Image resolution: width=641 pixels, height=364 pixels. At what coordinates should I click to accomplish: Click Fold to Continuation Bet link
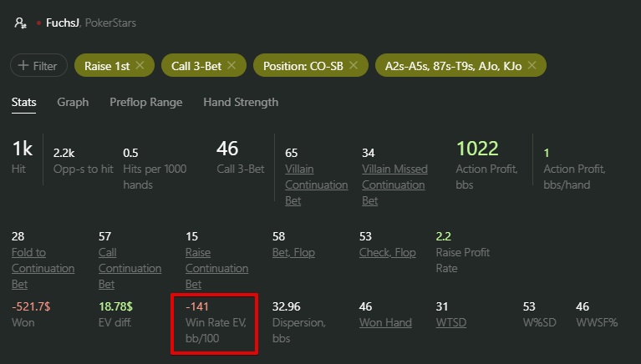tap(43, 268)
